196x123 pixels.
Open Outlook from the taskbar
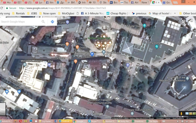click(65, 121)
